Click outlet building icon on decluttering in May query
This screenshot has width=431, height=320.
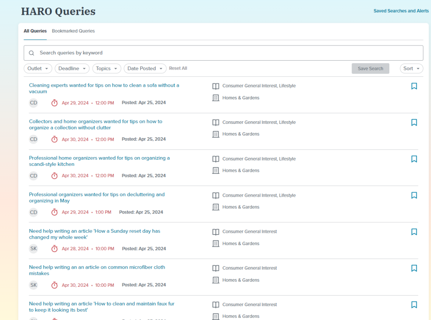pyautogui.click(x=216, y=207)
